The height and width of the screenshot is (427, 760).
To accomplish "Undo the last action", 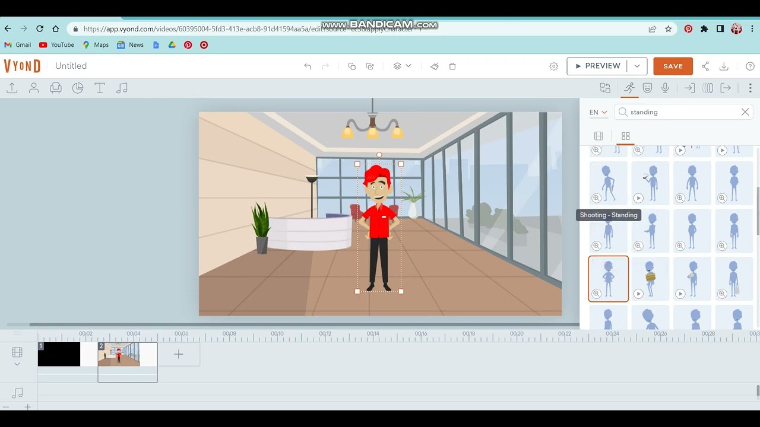I will 308,66.
